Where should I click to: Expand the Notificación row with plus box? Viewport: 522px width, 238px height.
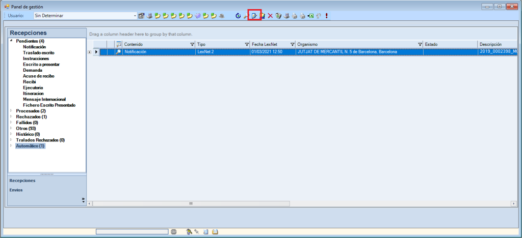tap(90, 52)
